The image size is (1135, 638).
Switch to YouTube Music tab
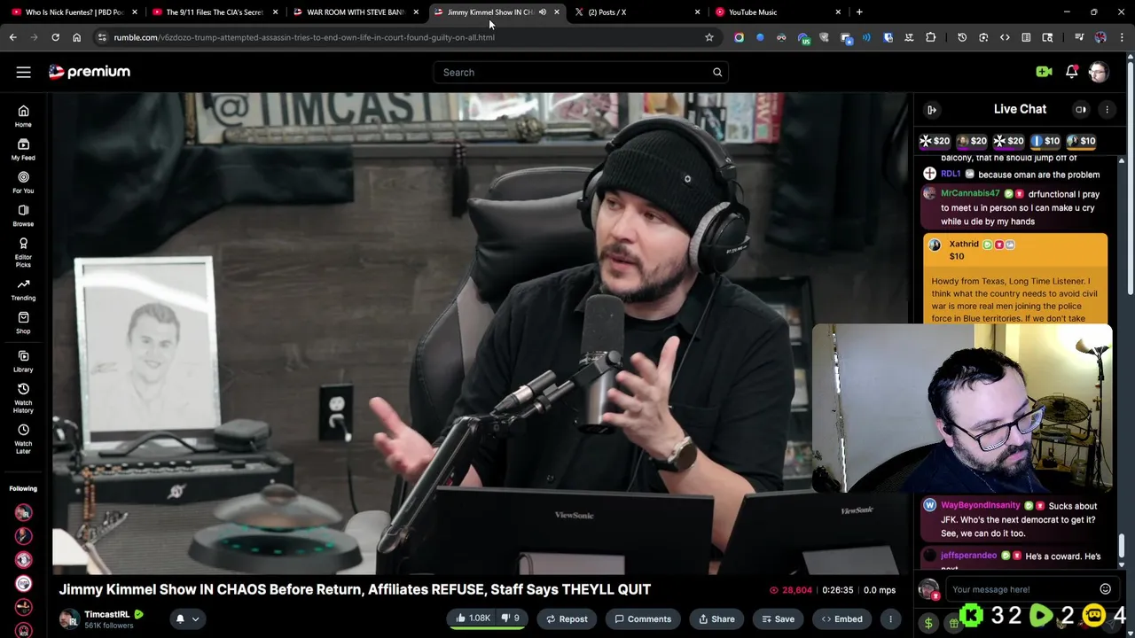[x=777, y=12]
